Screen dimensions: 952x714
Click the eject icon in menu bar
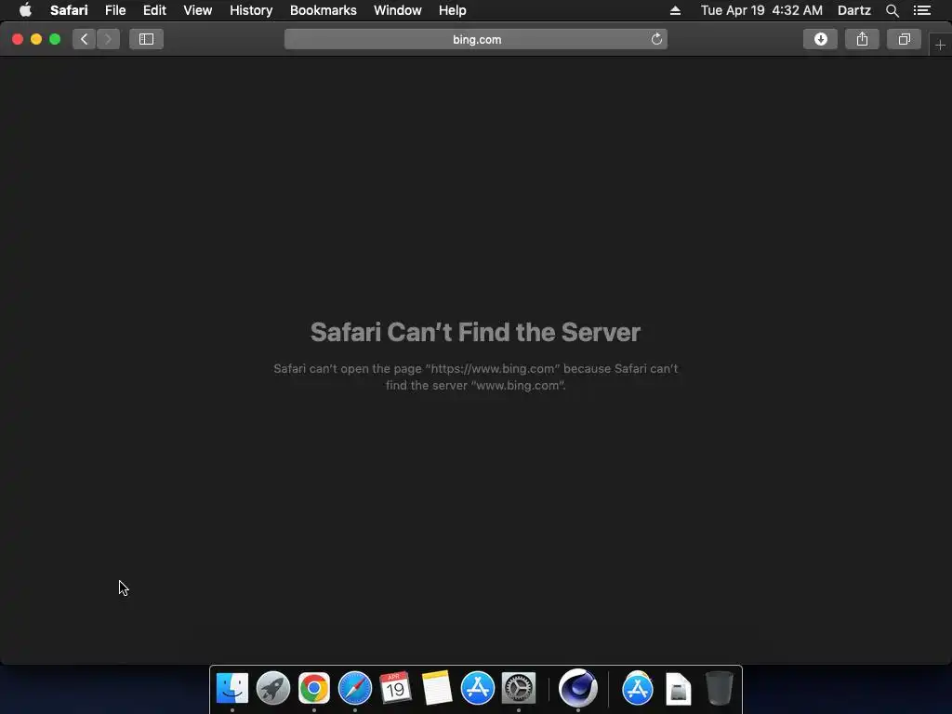tap(675, 10)
